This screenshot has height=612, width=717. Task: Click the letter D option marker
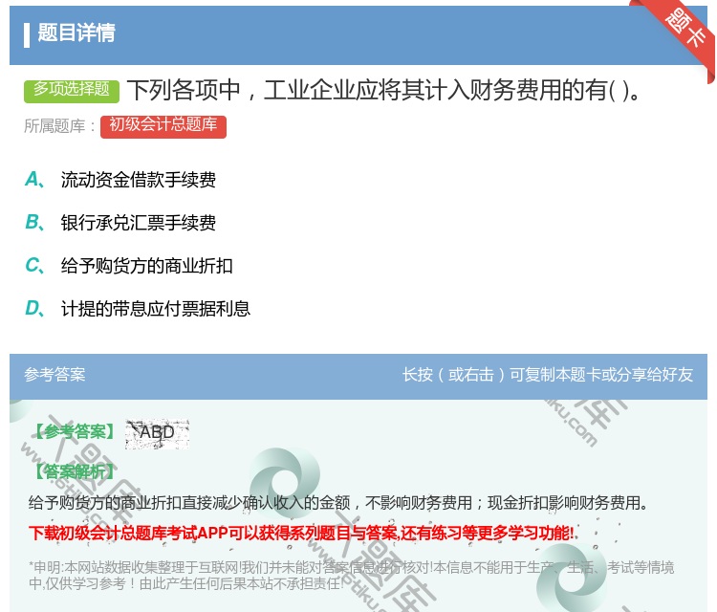point(34,308)
